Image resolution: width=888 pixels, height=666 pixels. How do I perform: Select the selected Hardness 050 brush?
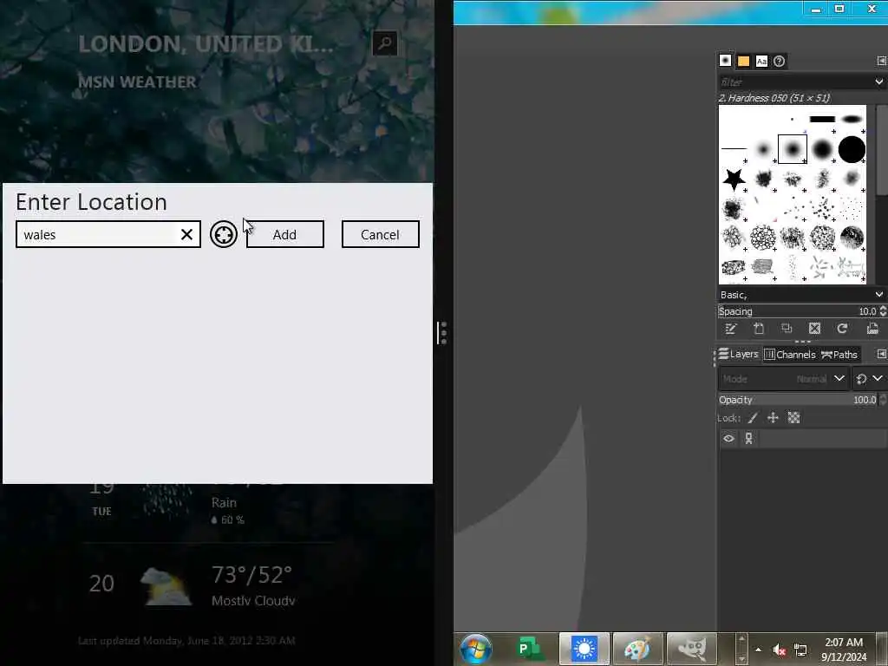793,149
